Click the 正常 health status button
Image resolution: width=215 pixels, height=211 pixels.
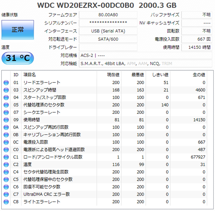[18, 30]
